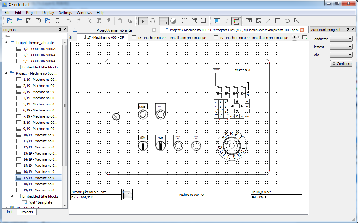Viewport: 358px width, 223px height.
Task: Open the Windows menu
Action: point(84,13)
